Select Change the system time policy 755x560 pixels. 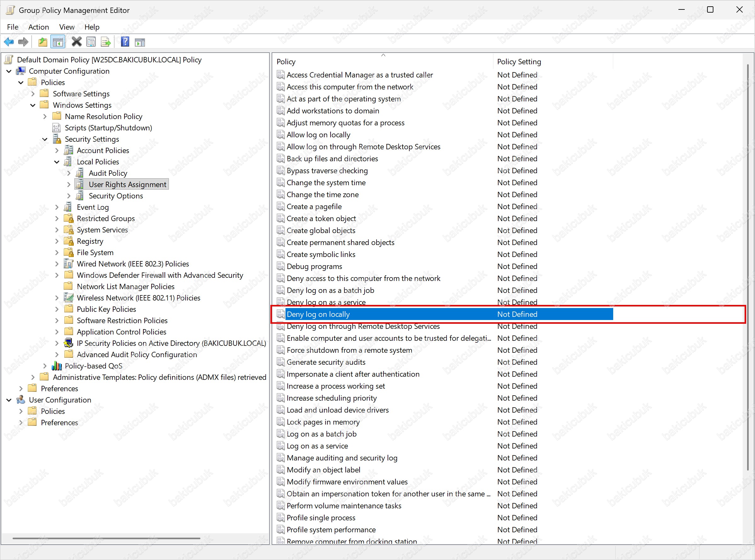(x=326, y=182)
